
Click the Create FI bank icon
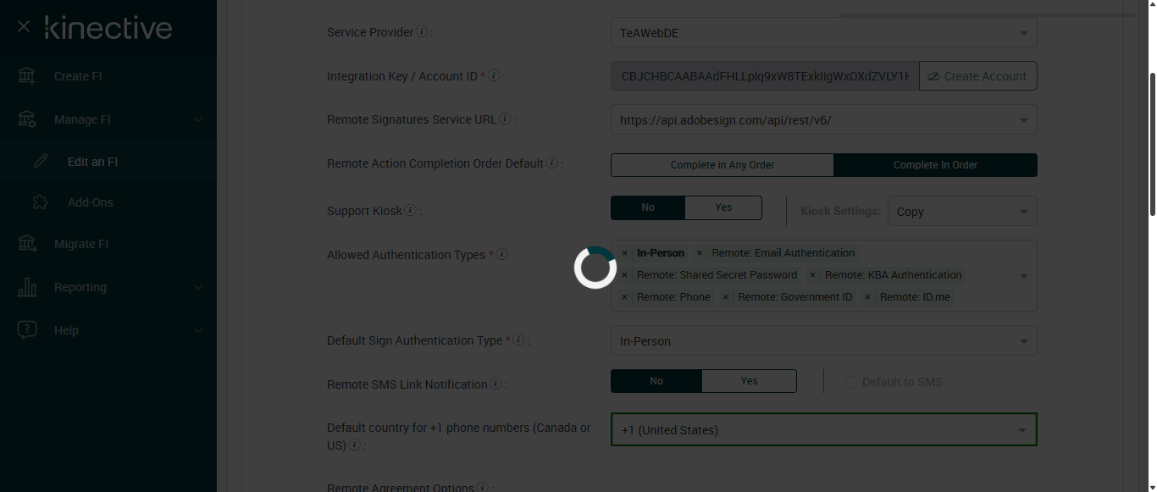coord(27,76)
